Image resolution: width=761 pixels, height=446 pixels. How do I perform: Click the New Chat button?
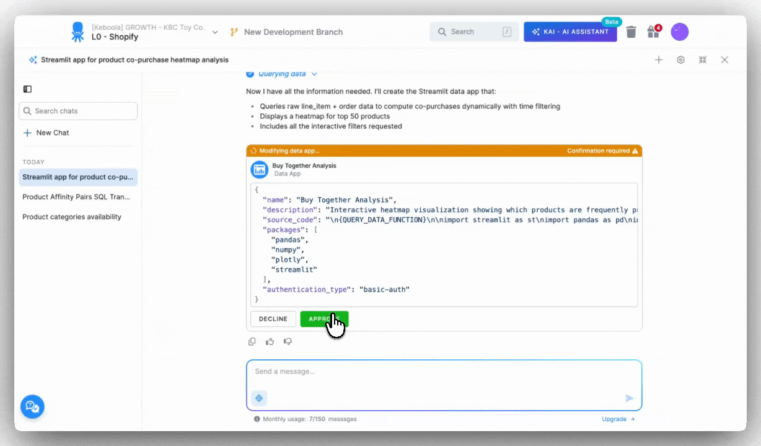tap(46, 133)
